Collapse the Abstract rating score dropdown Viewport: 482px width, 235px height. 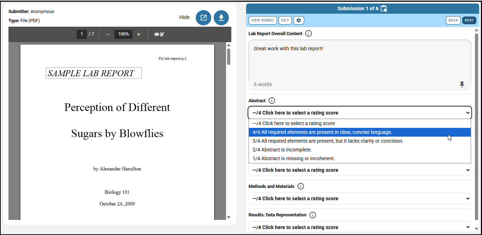(x=360, y=113)
